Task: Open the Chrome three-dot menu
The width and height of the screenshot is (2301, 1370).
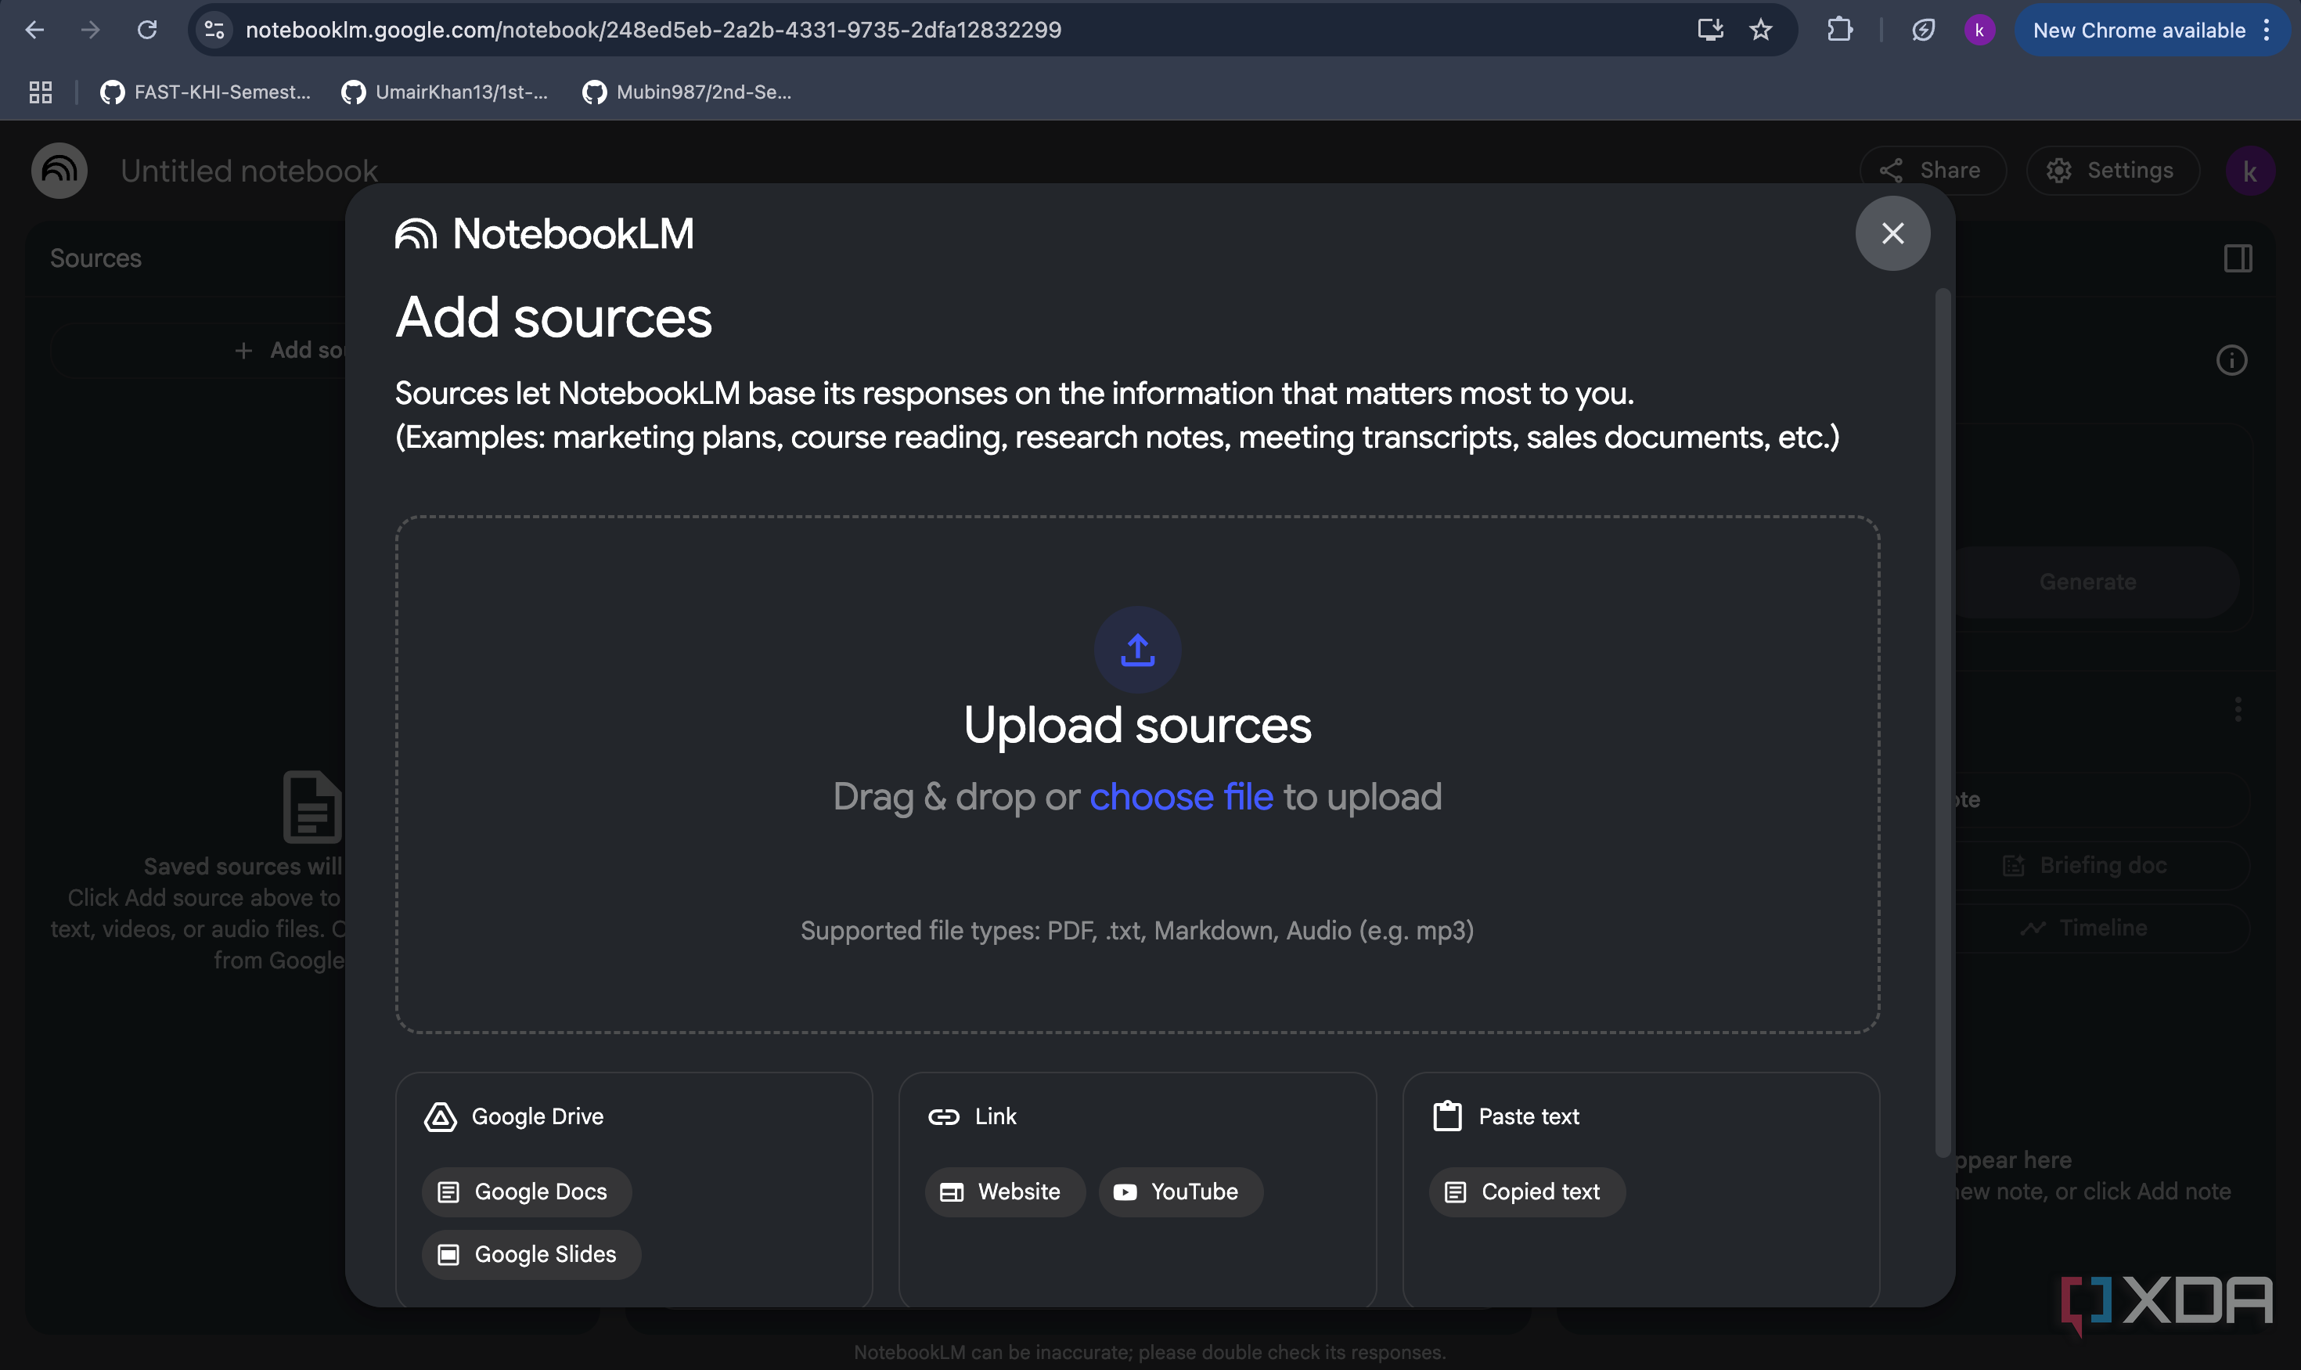Action: (2267, 30)
